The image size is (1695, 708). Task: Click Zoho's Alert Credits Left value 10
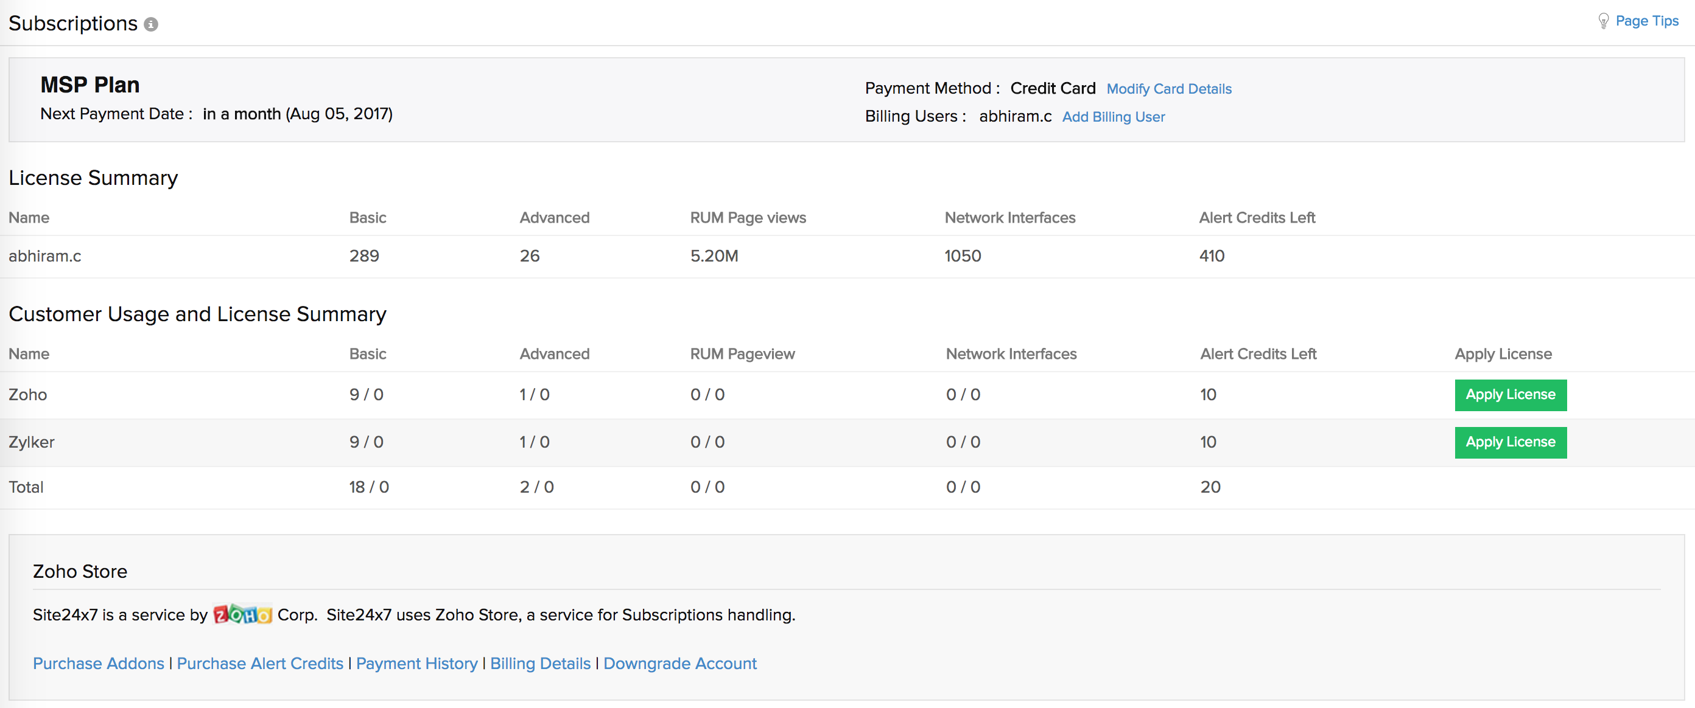tap(1208, 394)
